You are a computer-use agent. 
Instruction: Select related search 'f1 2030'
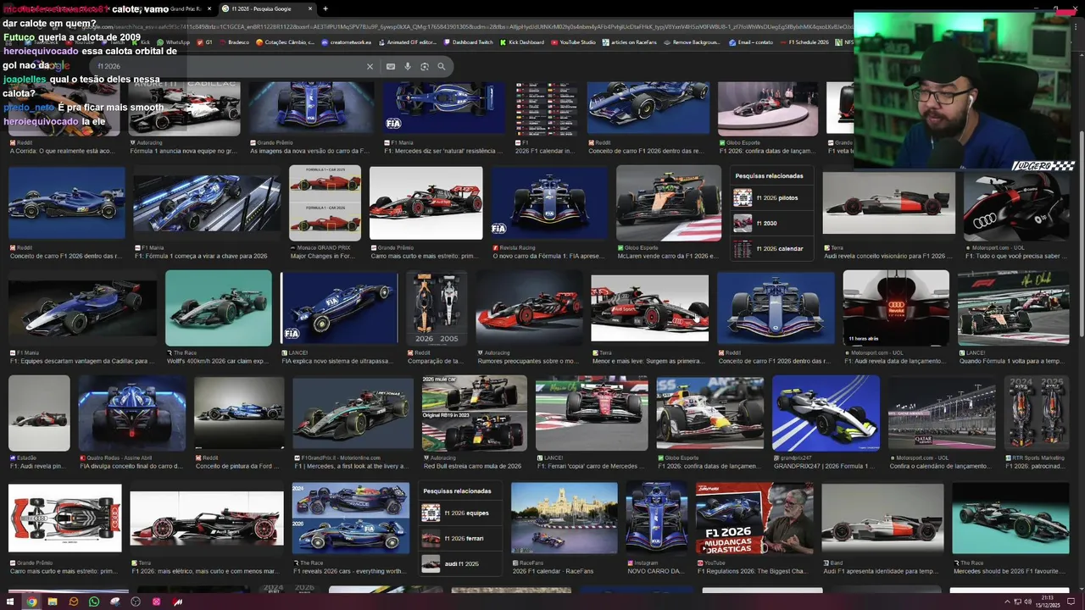coord(771,223)
